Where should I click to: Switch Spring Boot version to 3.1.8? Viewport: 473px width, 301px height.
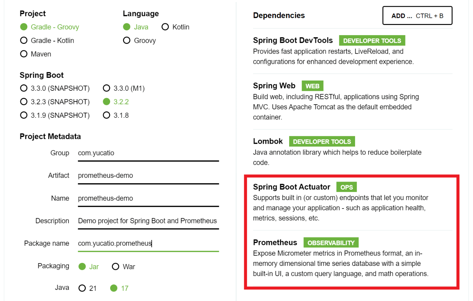click(x=107, y=115)
